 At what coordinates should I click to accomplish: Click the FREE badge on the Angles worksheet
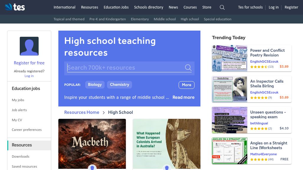point(216,157)
